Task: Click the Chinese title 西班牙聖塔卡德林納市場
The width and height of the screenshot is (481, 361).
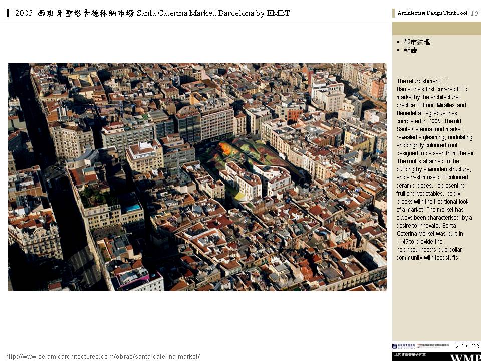Action: coord(86,13)
